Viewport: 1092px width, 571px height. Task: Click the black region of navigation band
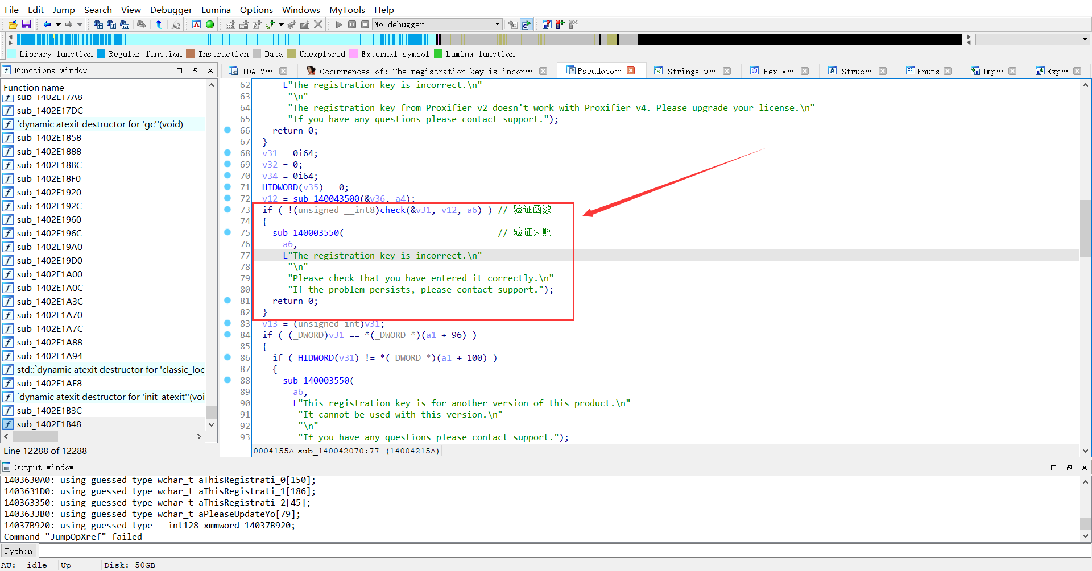(x=796, y=39)
